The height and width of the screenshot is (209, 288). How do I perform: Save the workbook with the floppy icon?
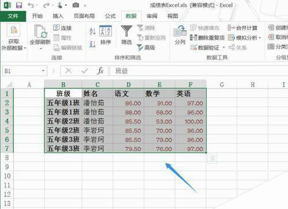click(x=19, y=5)
